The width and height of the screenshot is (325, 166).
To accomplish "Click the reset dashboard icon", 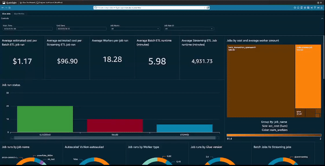I will pyautogui.click(x=9, y=8).
